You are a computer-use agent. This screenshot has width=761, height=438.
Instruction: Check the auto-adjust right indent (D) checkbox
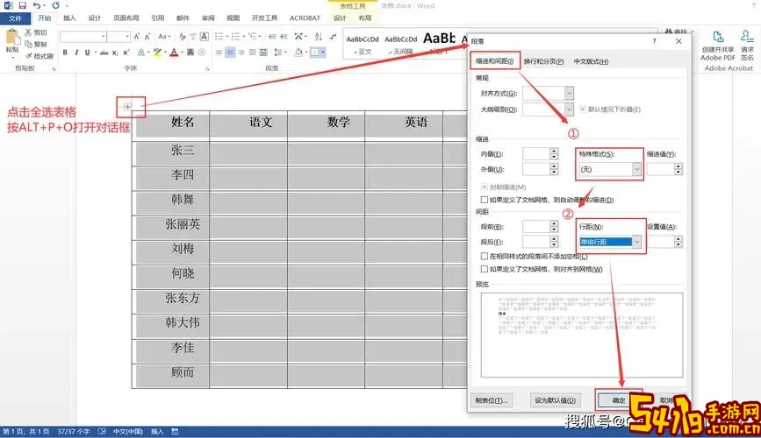coord(484,200)
